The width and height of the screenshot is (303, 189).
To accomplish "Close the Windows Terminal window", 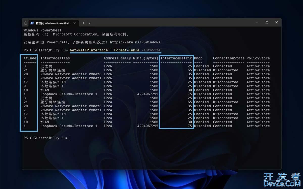I will (x=276, y=22).
